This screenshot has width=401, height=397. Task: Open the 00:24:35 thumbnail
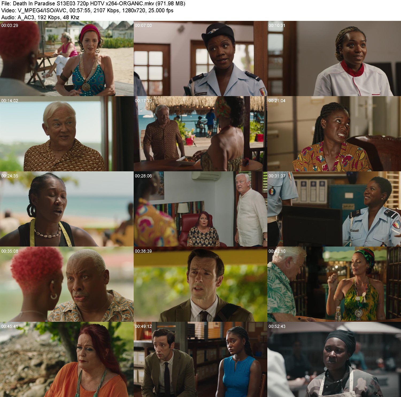[67, 209]
